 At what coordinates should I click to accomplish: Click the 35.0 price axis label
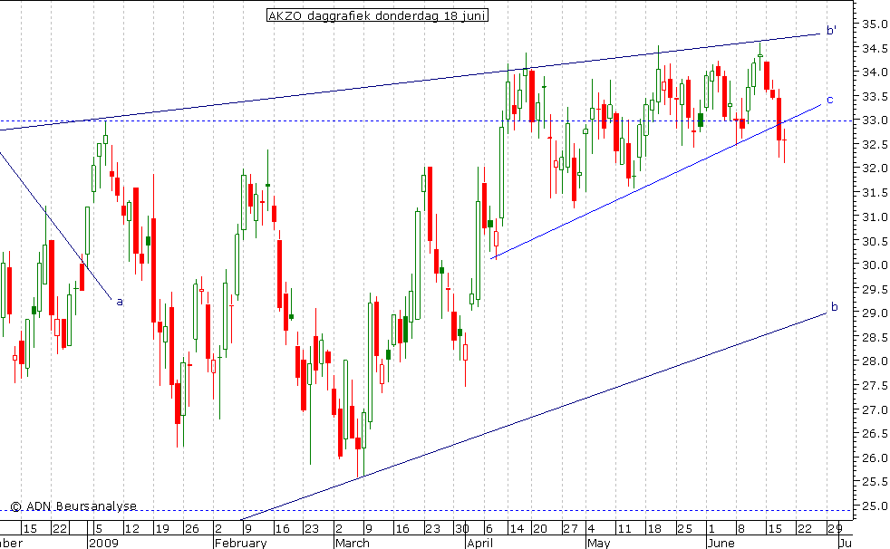[x=875, y=24]
